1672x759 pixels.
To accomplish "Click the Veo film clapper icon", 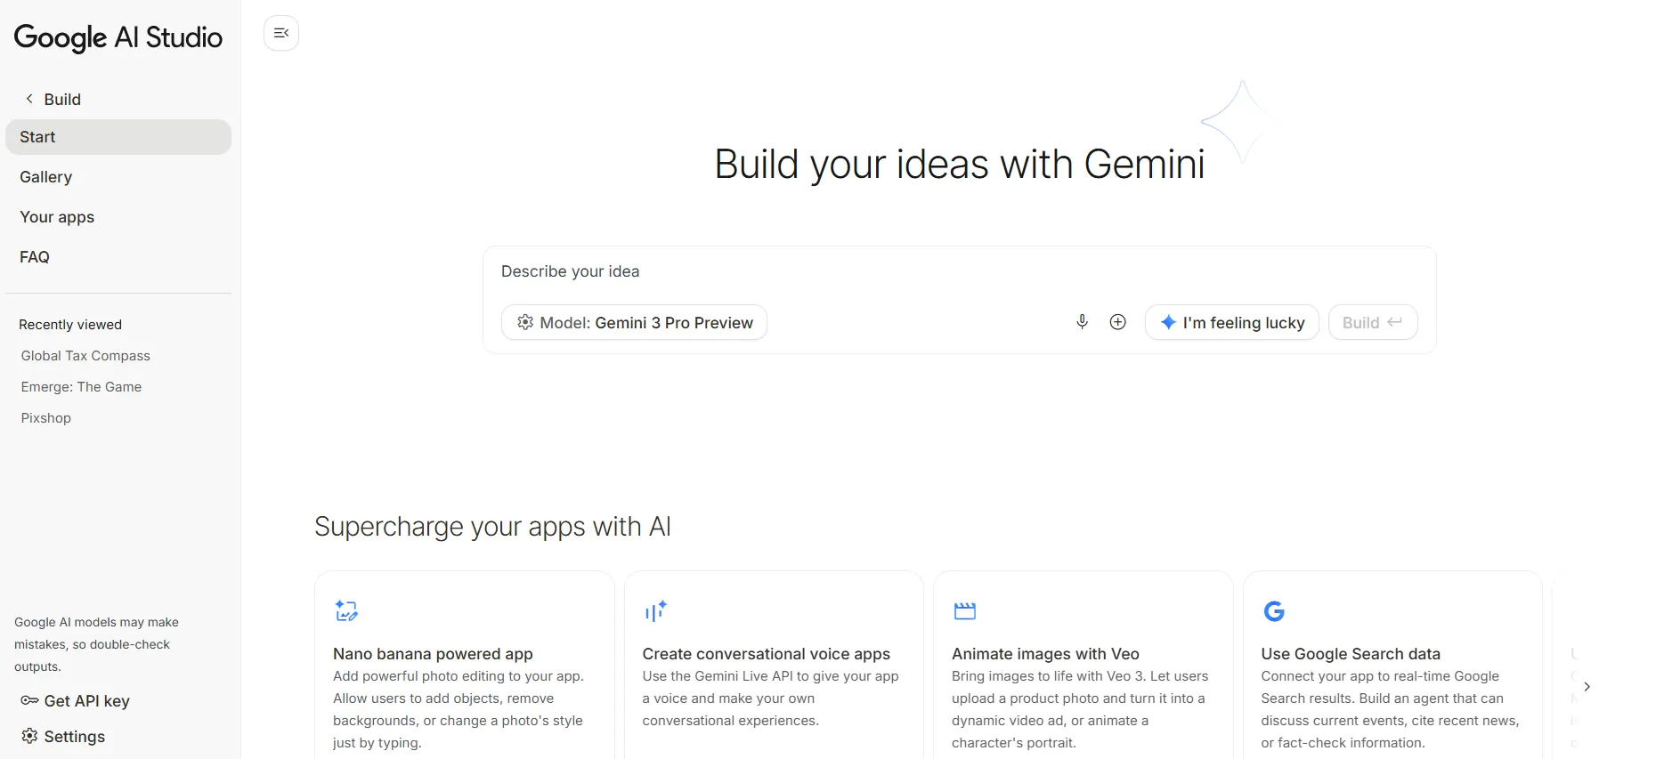I will (x=964, y=610).
